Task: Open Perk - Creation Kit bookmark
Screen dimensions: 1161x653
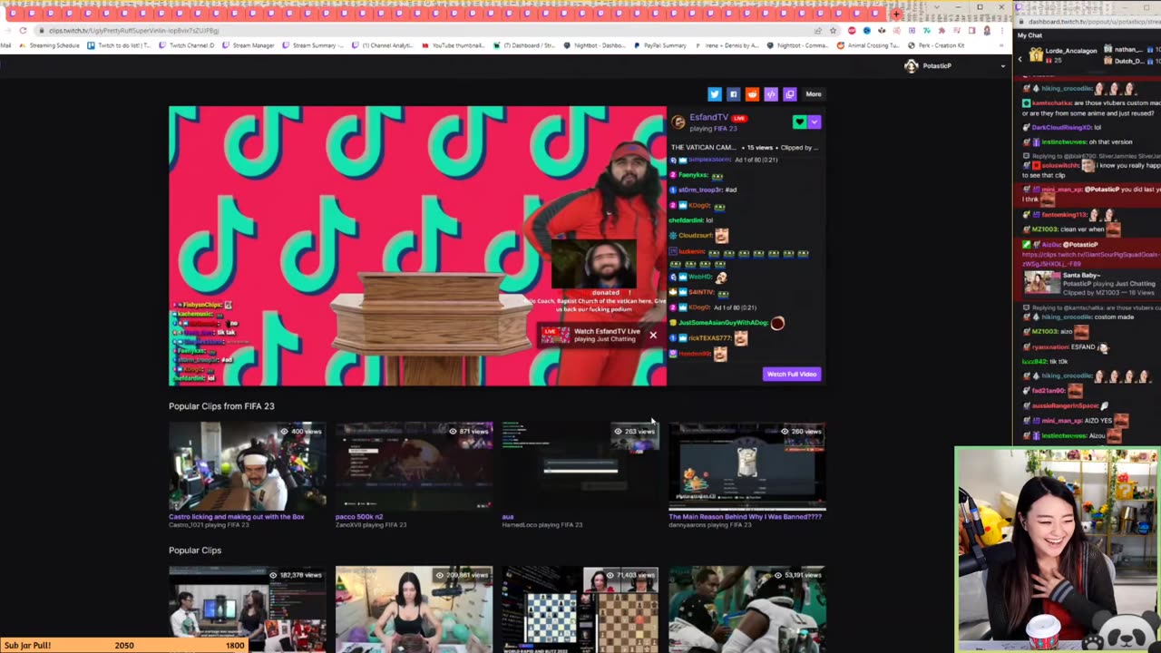Action: pyautogui.click(x=934, y=45)
